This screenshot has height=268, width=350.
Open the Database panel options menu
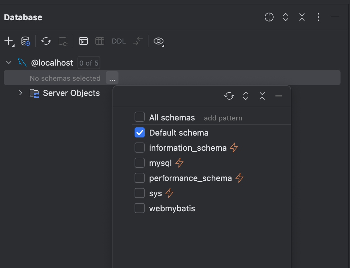coord(318,17)
